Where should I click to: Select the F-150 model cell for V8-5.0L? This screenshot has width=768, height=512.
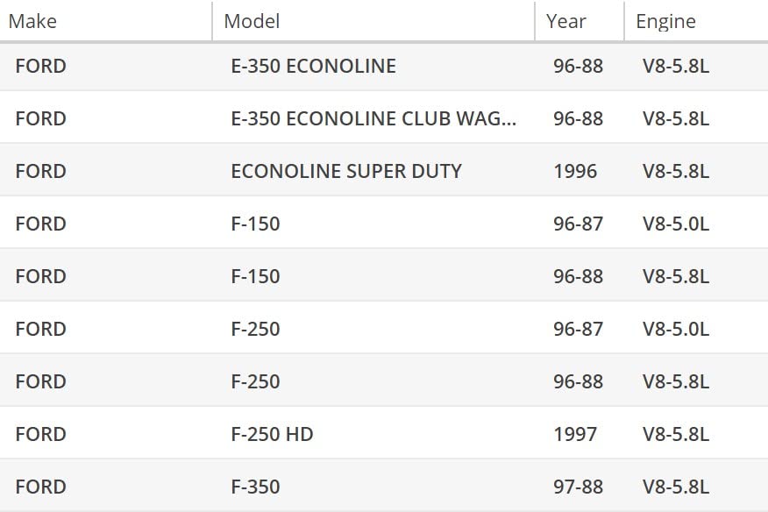(256, 224)
